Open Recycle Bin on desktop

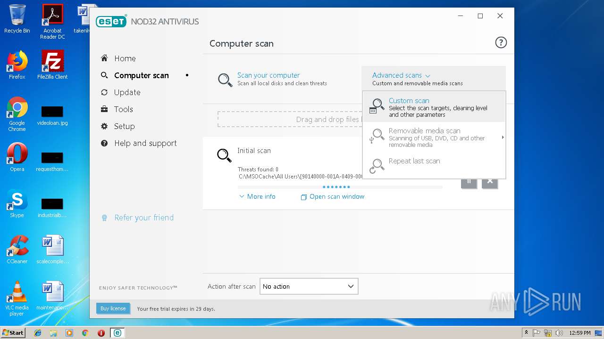pos(17,19)
